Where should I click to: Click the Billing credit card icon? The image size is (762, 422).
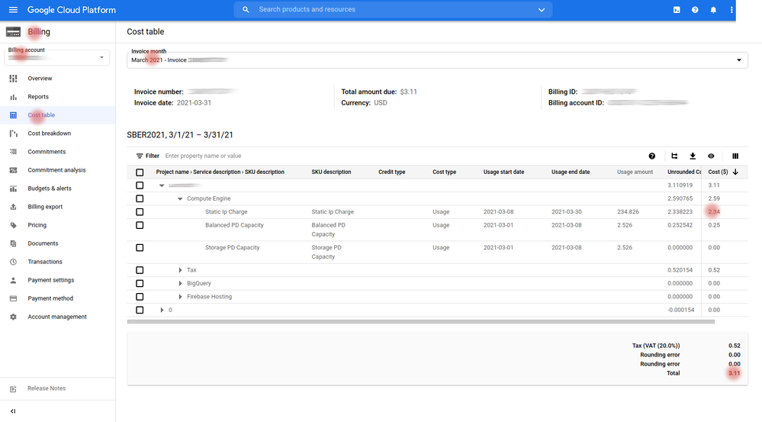coord(13,32)
